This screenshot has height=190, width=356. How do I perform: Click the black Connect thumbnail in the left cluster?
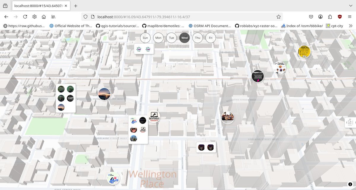click(70, 98)
